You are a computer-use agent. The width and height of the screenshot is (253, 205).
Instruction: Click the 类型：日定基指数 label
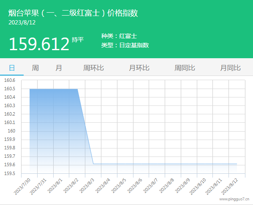125,45
